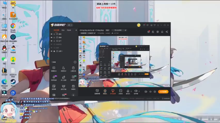Image resolution: width=220 pixels, height=123 pixels.
Task: Click the record video icon near 关闭直播
Action: pos(146,92)
